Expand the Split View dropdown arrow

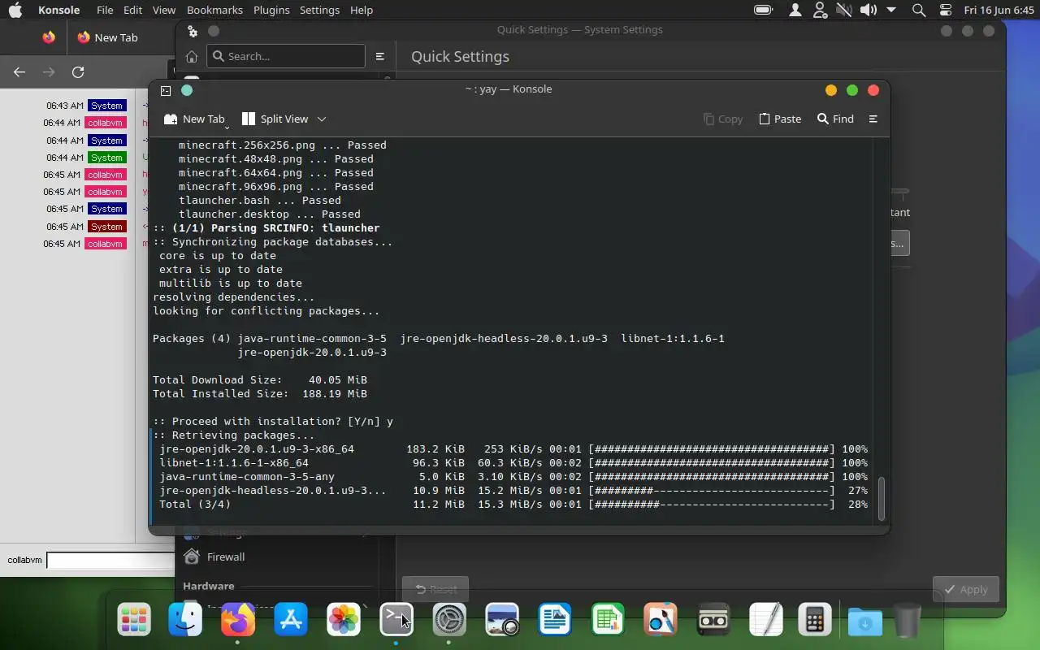coord(322,119)
